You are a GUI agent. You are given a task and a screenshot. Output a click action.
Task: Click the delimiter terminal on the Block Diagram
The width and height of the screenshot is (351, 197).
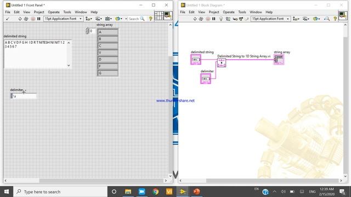[x=206, y=79]
